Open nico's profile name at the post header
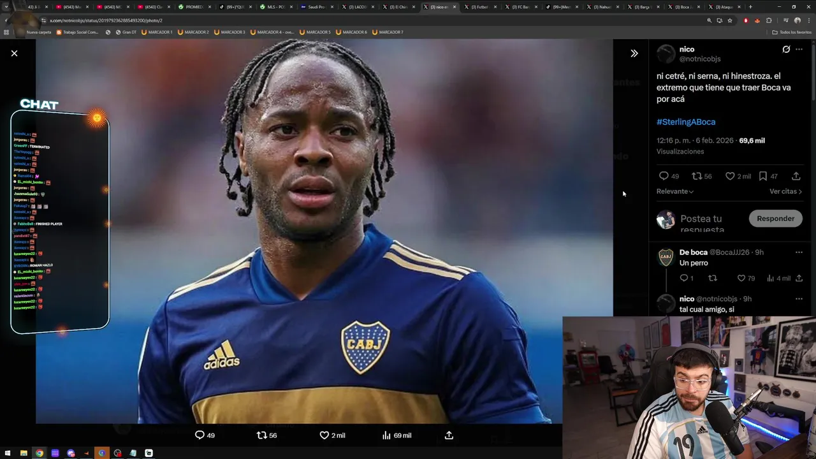This screenshot has height=459, width=816. tap(687, 49)
